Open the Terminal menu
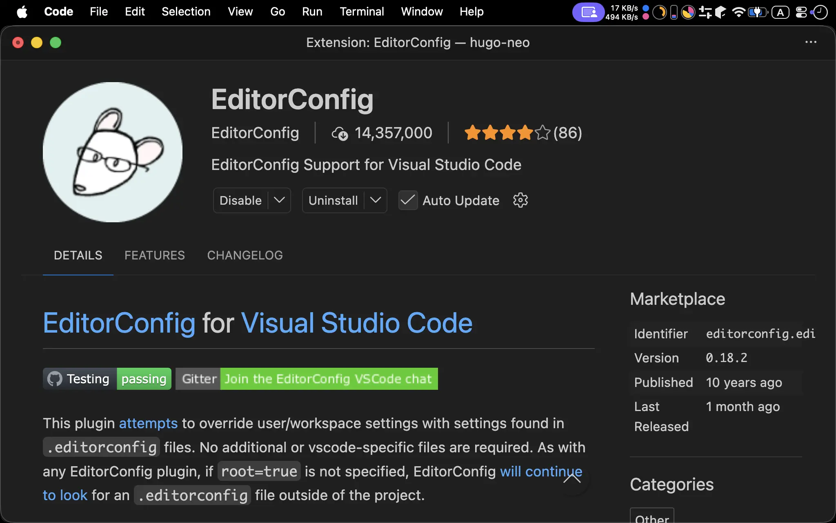The width and height of the screenshot is (836, 523). click(362, 12)
